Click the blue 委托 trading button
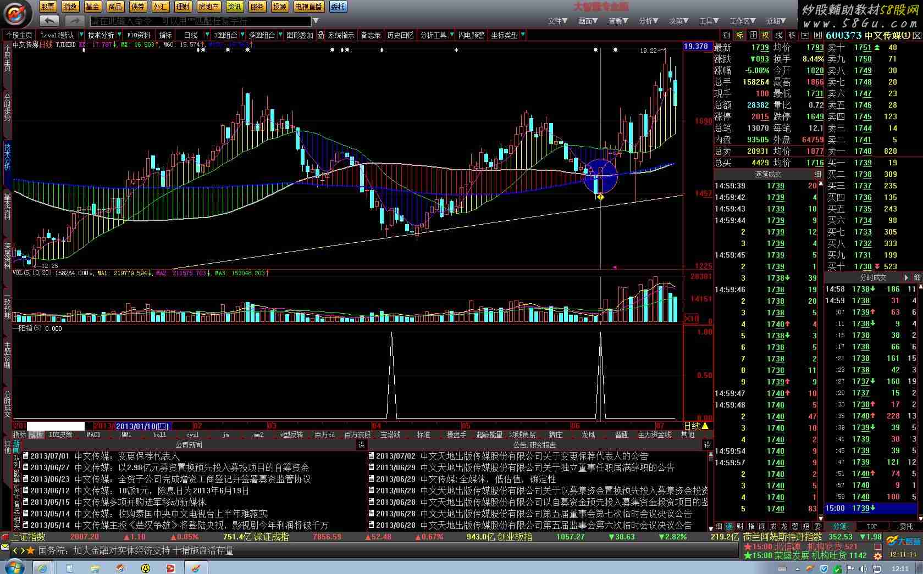 coord(338,7)
